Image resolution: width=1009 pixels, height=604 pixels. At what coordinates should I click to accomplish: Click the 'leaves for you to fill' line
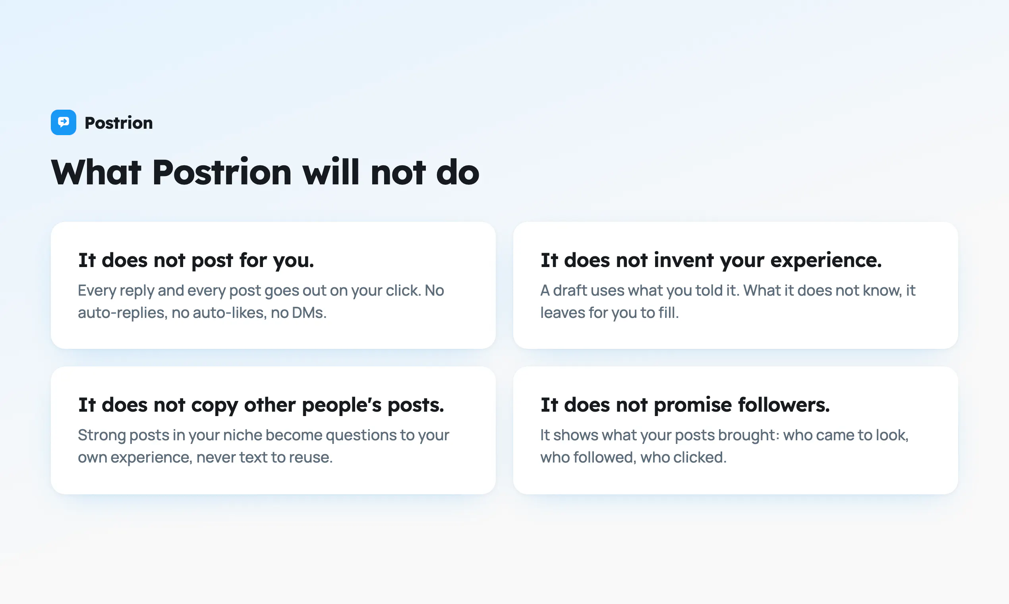[609, 313]
